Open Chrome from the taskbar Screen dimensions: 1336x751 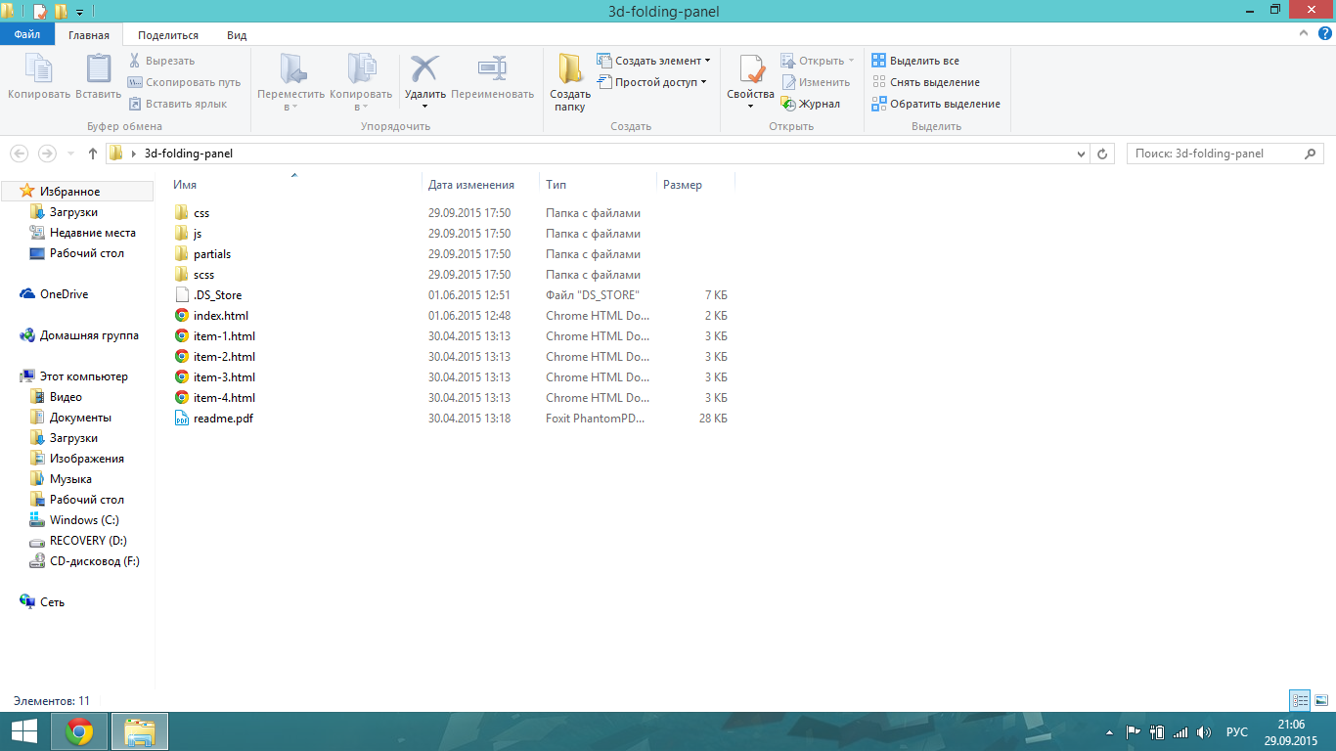79,731
